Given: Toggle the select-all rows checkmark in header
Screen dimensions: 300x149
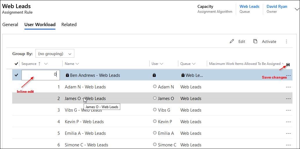Looking at the screenshot, I should [16, 64].
